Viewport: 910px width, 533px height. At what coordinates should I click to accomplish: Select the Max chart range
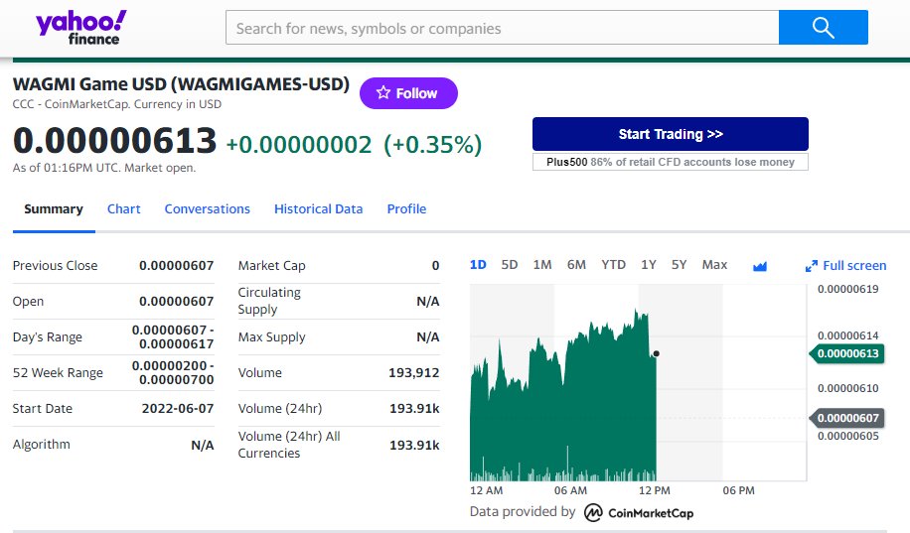(x=714, y=265)
